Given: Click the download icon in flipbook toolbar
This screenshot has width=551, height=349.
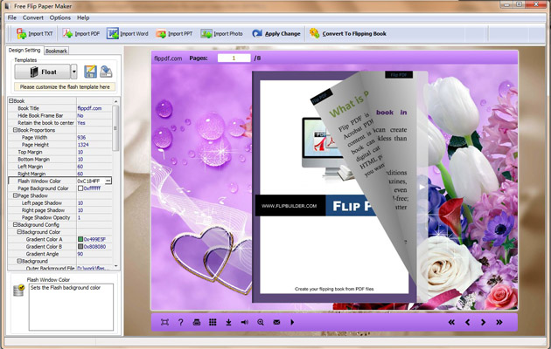Looking at the screenshot, I should coord(228,322).
